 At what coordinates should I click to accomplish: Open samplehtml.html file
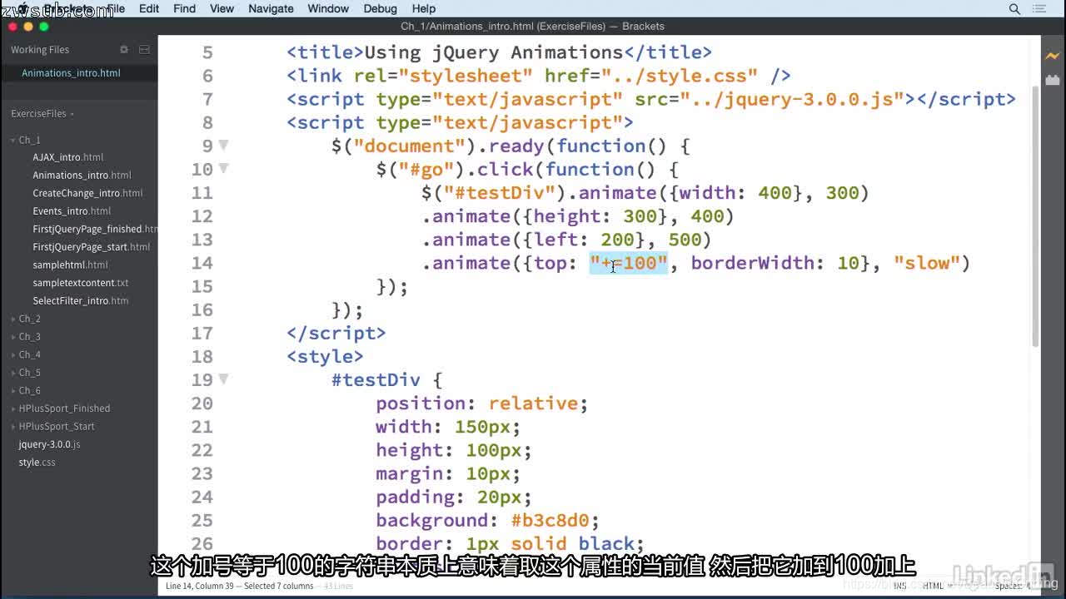click(x=70, y=265)
